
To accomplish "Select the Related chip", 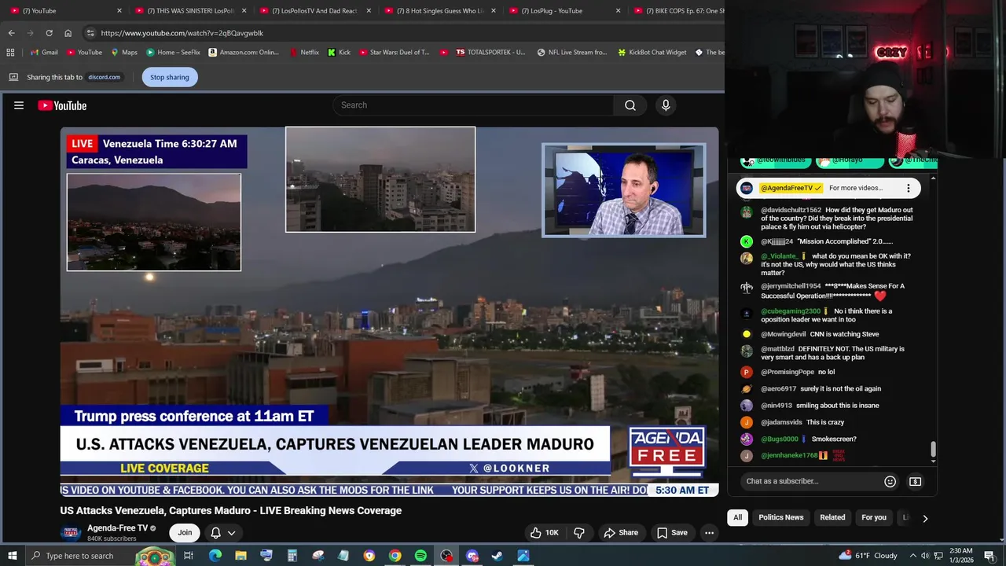I will tap(832, 517).
